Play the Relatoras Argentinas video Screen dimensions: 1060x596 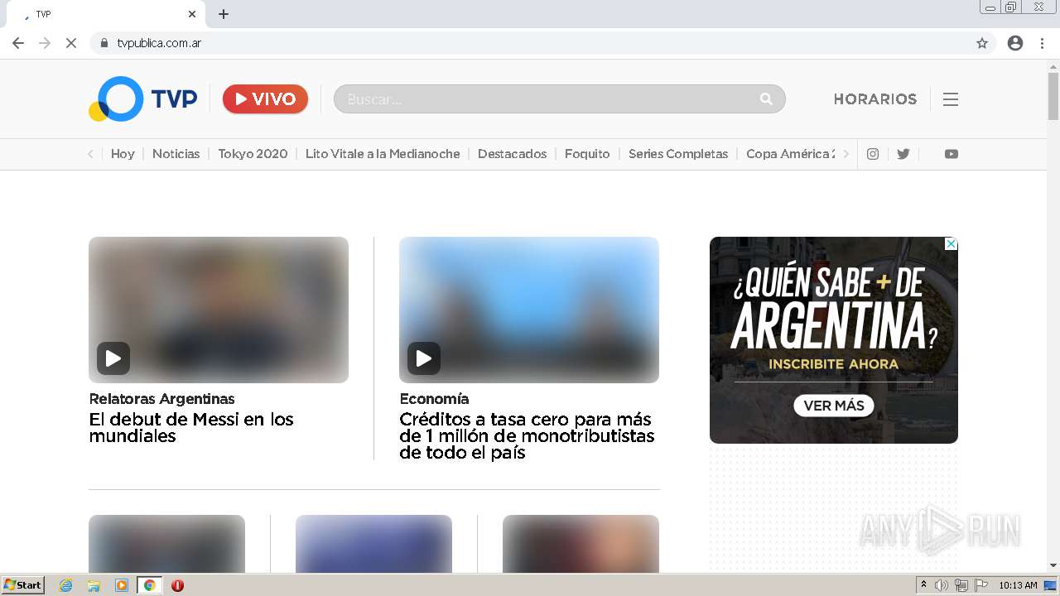[x=113, y=358]
